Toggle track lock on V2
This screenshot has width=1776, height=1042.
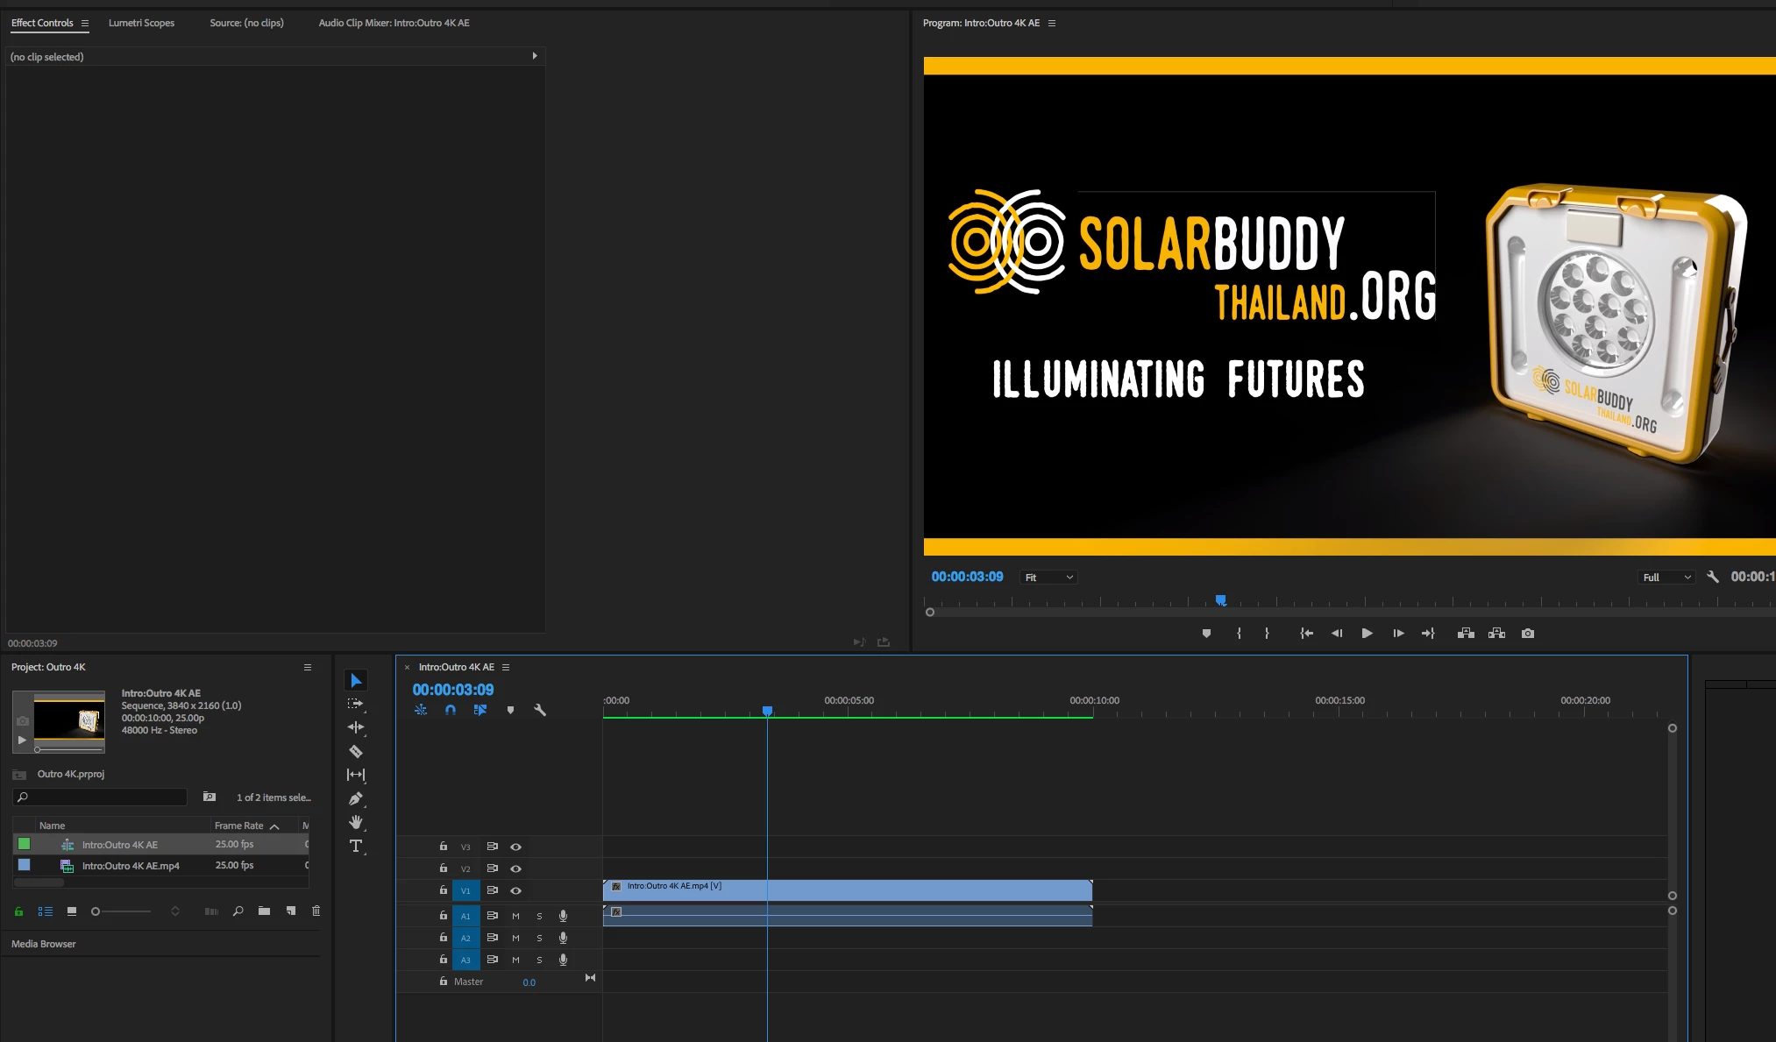click(443, 868)
